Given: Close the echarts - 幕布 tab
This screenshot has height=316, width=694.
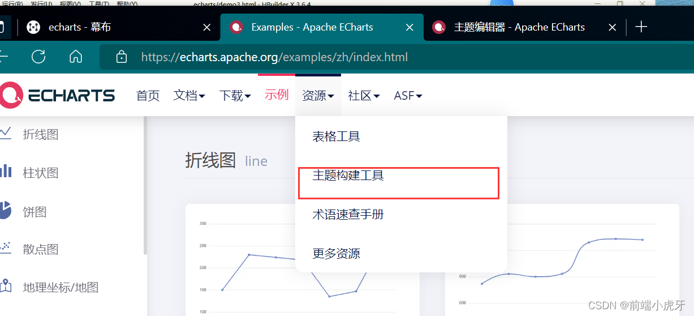Looking at the screenshot, I should point(207,27).
